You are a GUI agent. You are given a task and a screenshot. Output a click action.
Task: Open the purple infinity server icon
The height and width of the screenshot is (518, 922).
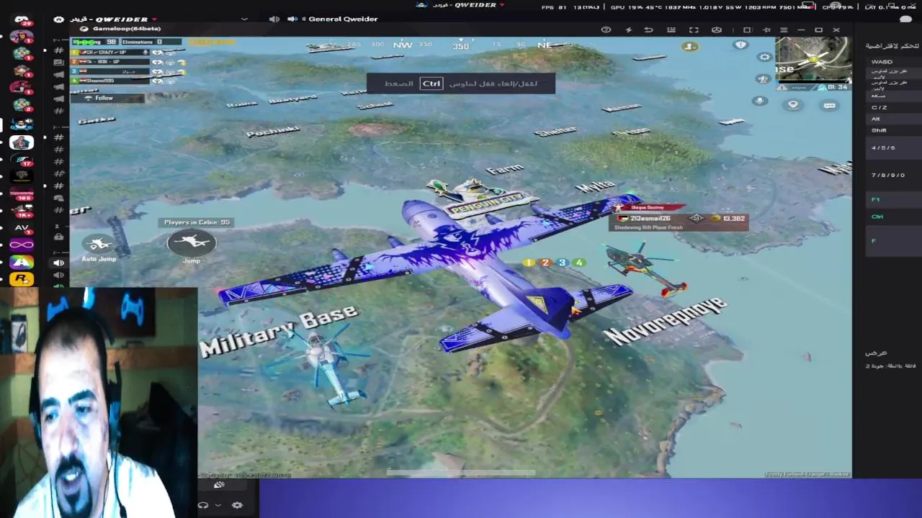pos(22,245)
